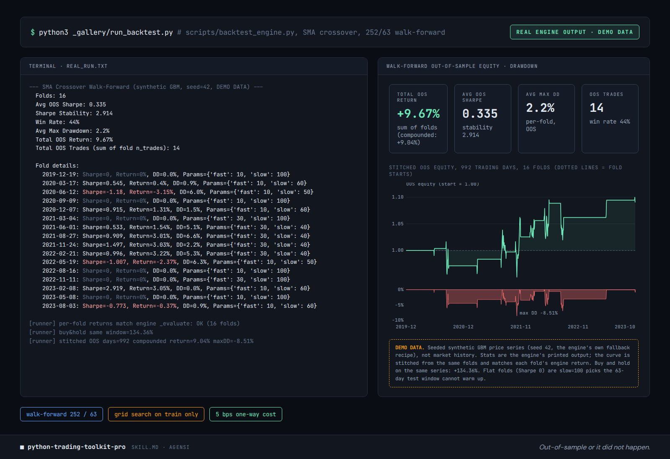This screenshot has height=459, width=670.
Task: Click the STITCHED OOS EQUITY chart caption
Action: [505, 171]
